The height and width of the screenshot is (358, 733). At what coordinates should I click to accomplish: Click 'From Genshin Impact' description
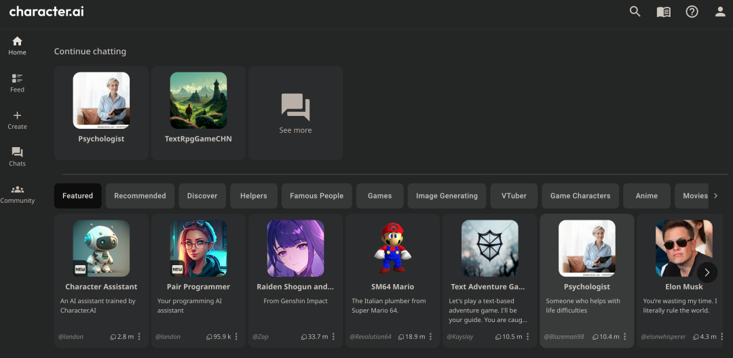pos(295,301)
